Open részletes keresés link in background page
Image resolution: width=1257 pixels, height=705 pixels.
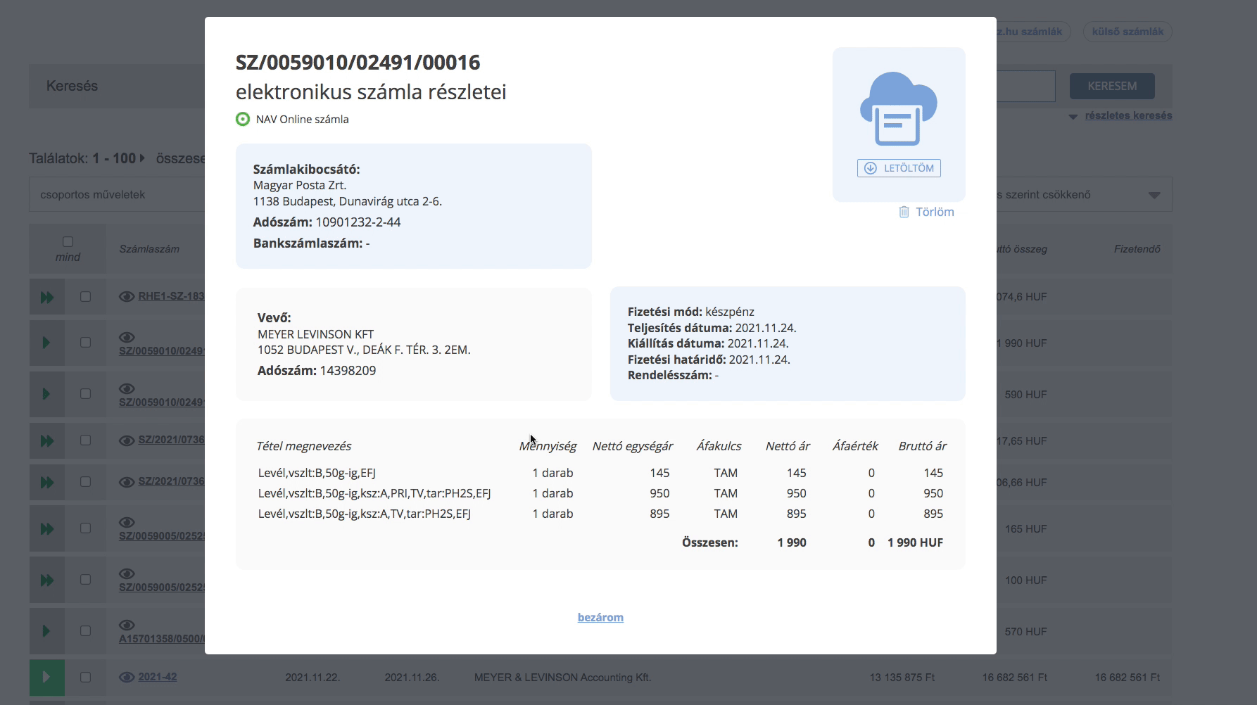1128,115
